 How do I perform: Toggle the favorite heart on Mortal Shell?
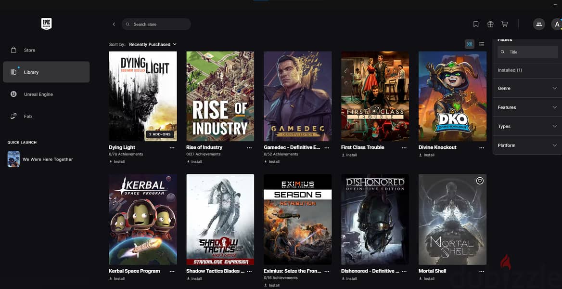pyautogui.click(x=480, y=181)
